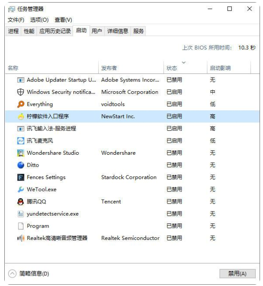This screenshot has height=286, width=263.
Task: Select the Realtek高清晰音频管理器 row name
Action: (57, 238)
